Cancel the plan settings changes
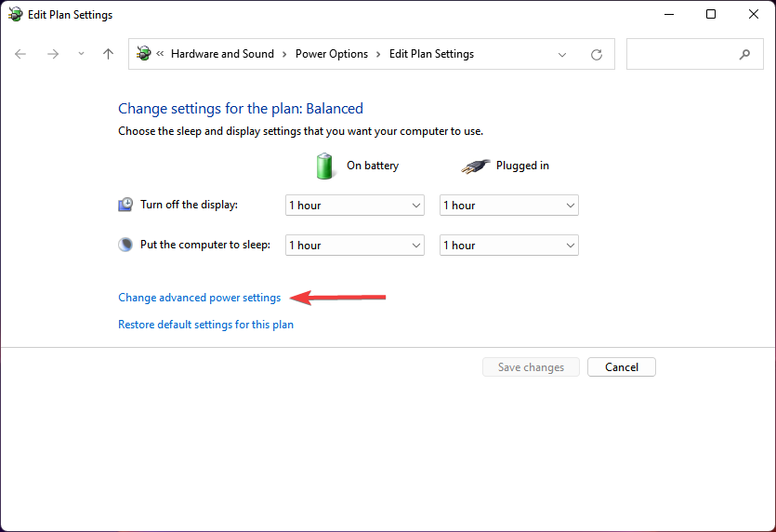776x532 pixels. click(622, 367)
